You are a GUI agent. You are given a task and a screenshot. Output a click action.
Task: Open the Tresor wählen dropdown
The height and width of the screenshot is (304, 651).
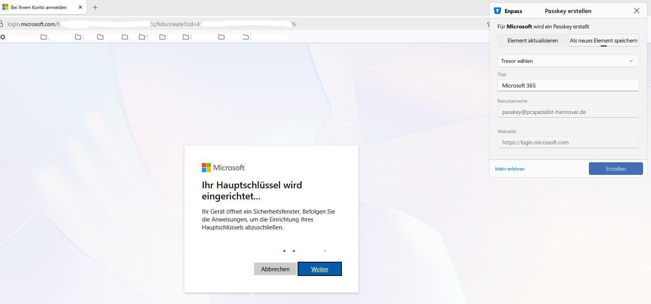tap(568, 61)
